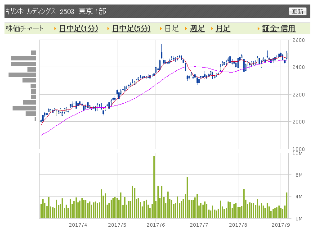
Task: Click the longest volume-by-price histogram bar
Action: pos(22,75)
